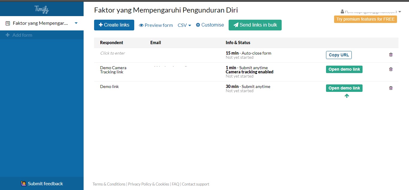Image resolution: width=409 pixels, height=190 pixels.
Task: Click Submit feedback in sidebar
Action: pyautogui.click(x=42, y=183)
